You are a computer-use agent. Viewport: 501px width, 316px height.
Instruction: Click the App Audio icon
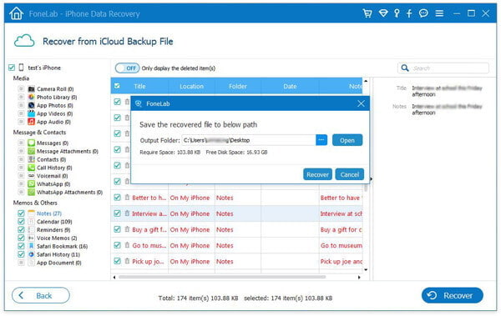[x=32, y=122]
